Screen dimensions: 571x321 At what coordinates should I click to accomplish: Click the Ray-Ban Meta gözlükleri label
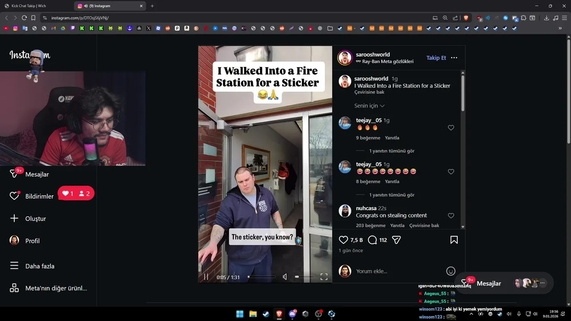pyautogui.click(x=385, y=62)
